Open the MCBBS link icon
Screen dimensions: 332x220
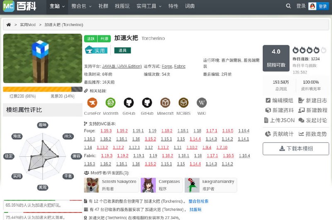[x=183, y=103]
